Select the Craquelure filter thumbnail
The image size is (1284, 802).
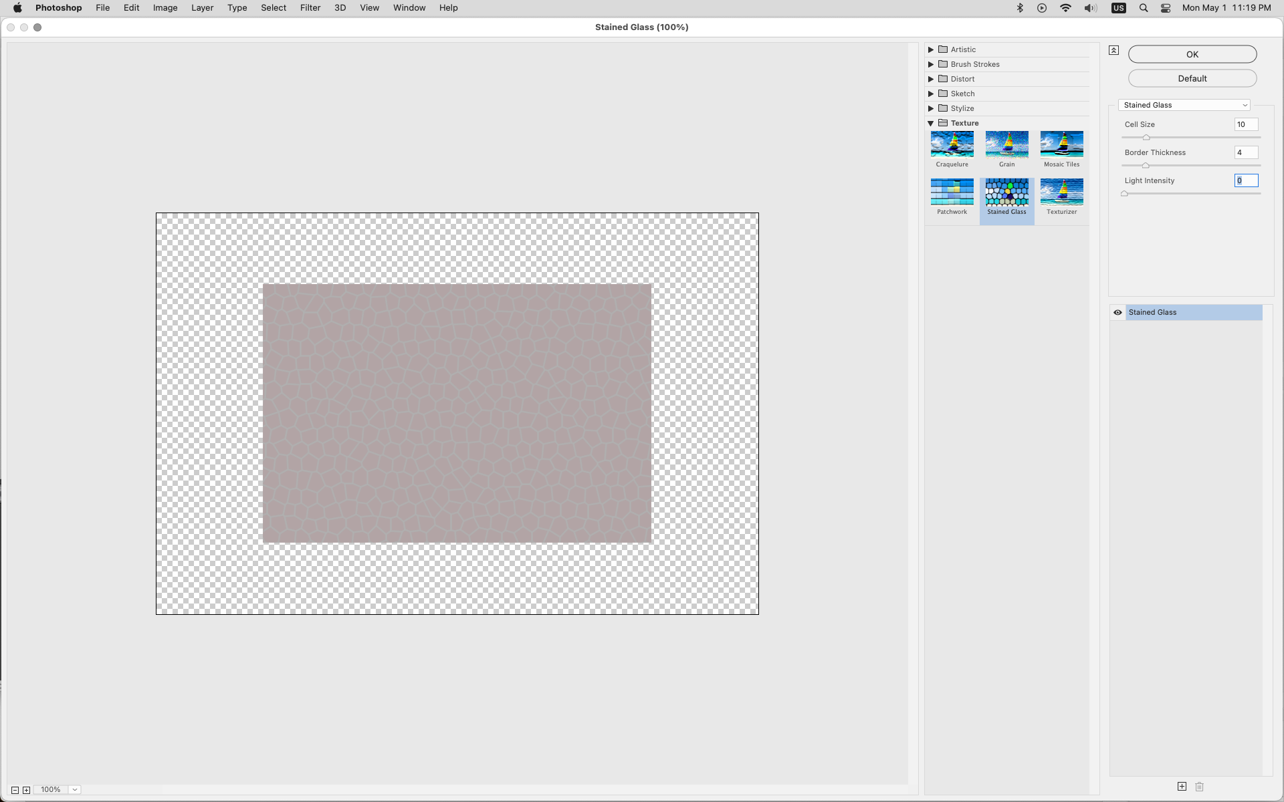click(951, 144)
